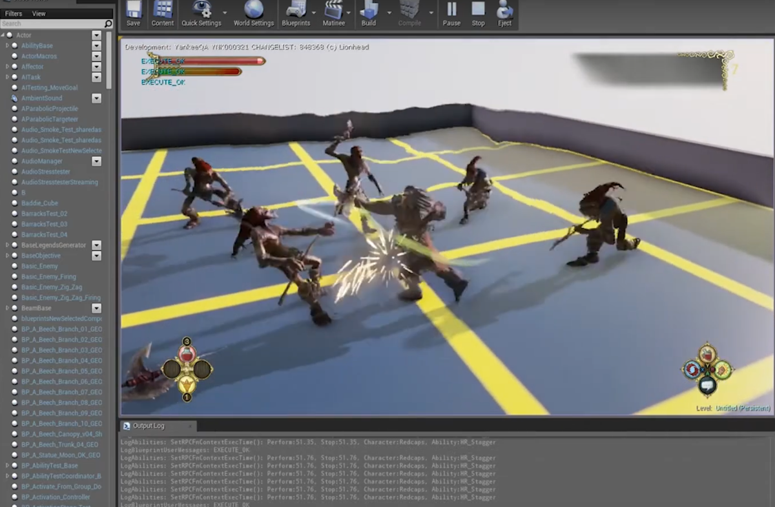Open the AudioManager row dropdown button
Screen dimensions: 775x507
(x=96, y=161)
